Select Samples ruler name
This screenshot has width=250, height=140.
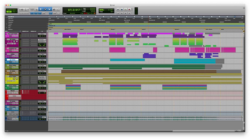coord(11,22)
